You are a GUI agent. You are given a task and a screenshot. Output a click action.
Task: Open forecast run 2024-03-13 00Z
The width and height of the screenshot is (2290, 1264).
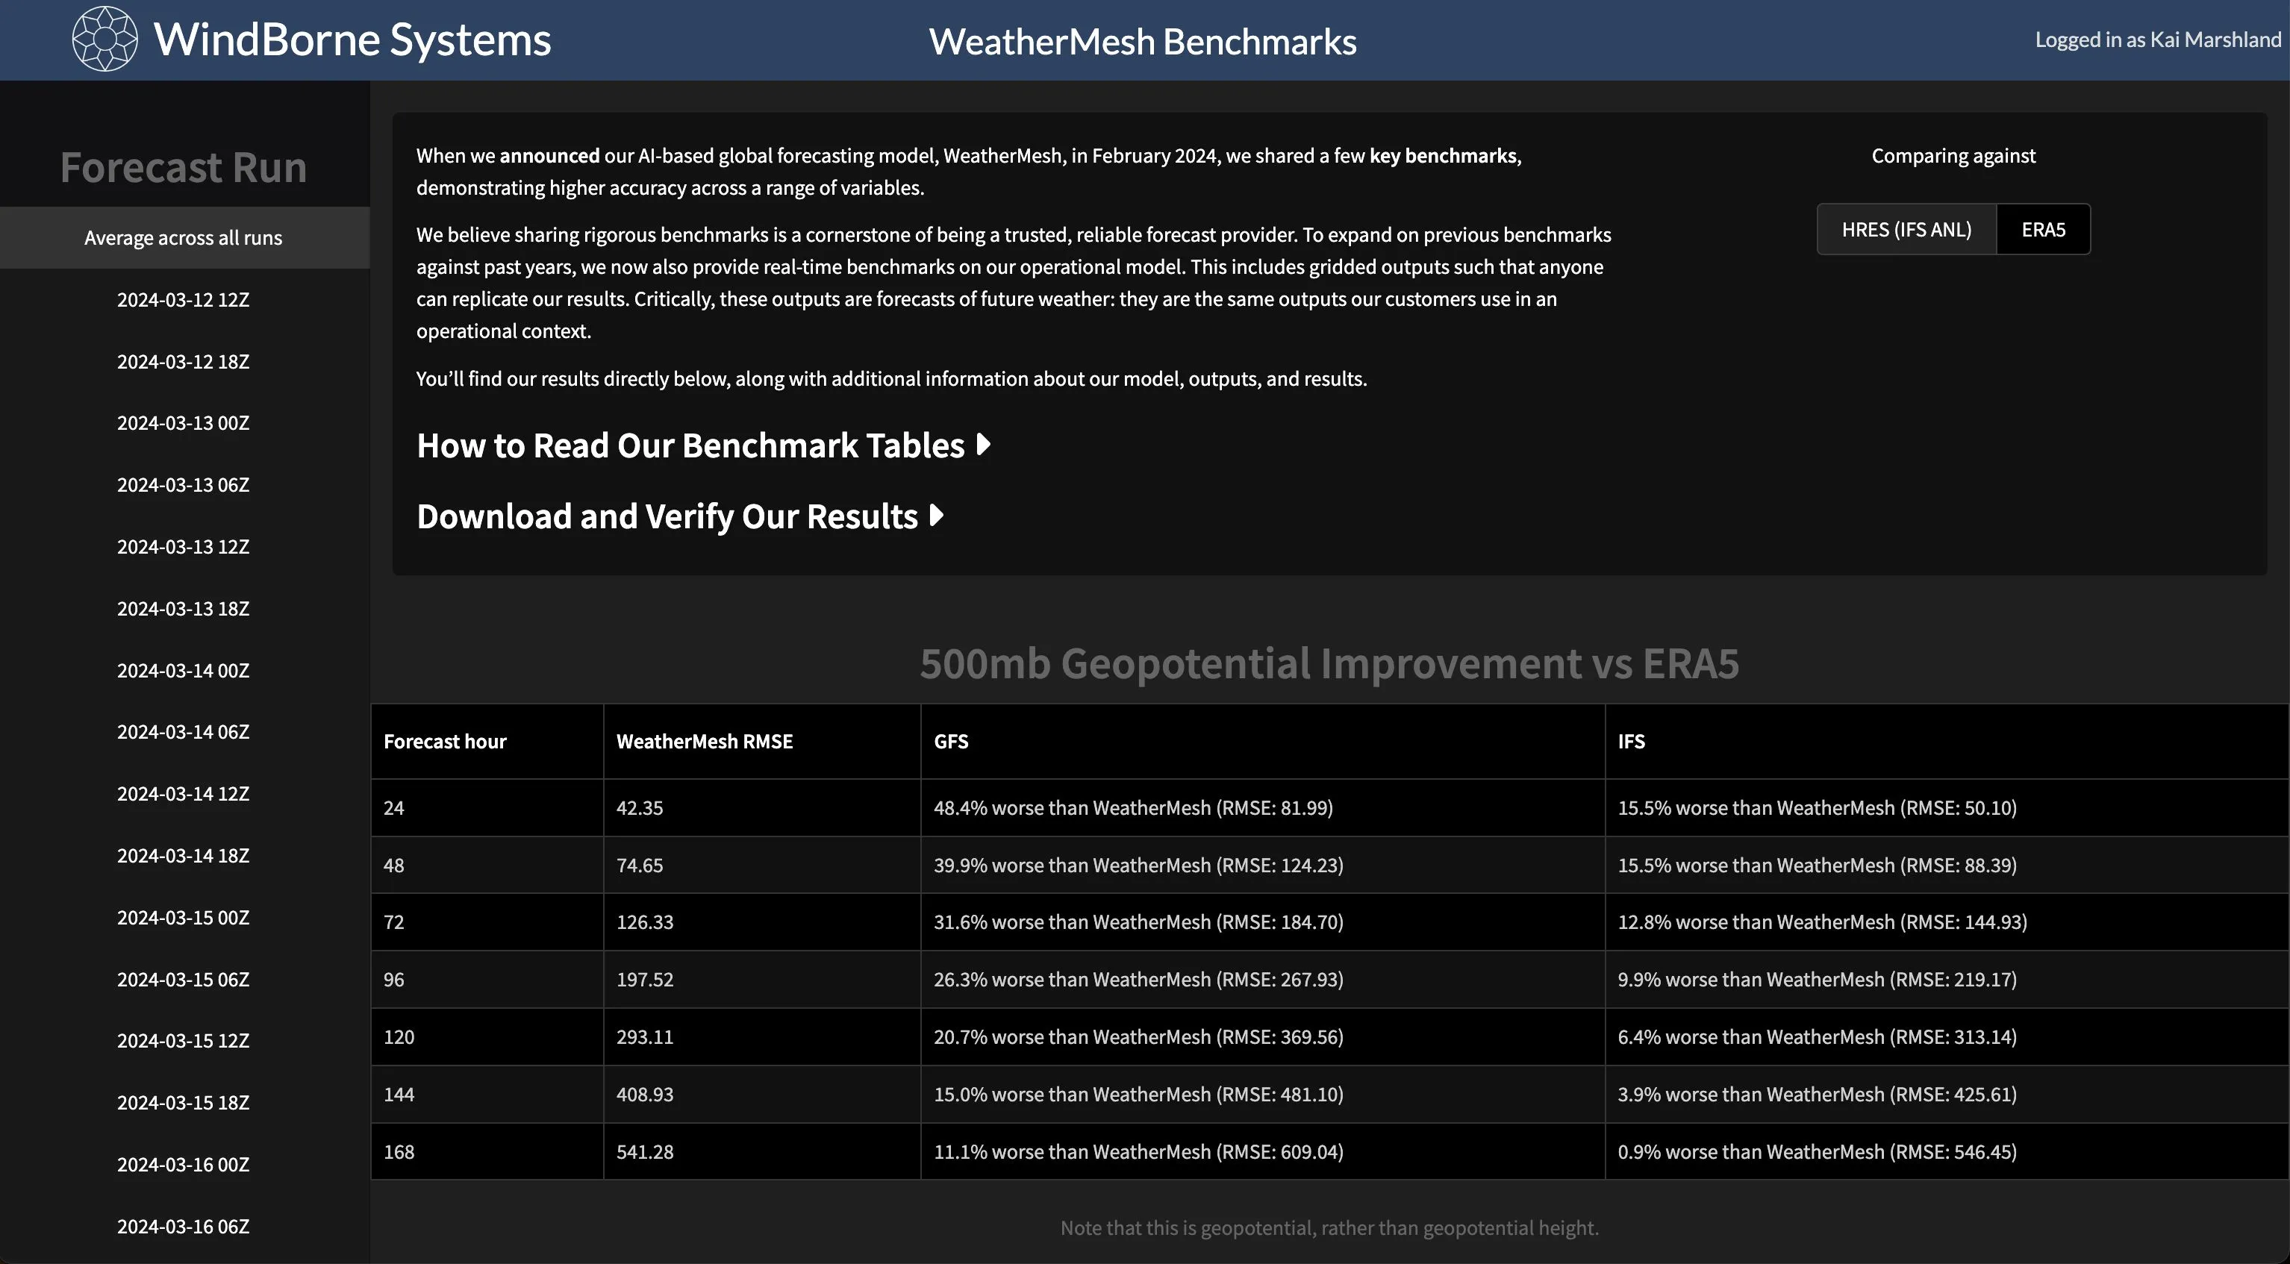183,422
